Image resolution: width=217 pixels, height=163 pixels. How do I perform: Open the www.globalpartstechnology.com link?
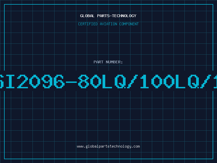[108, 146]
